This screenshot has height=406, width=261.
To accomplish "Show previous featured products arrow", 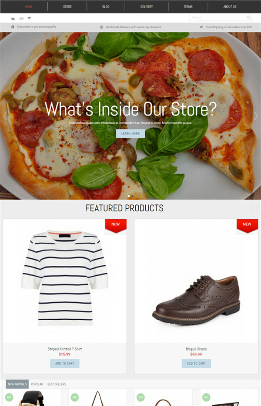I will coord(251,207).
